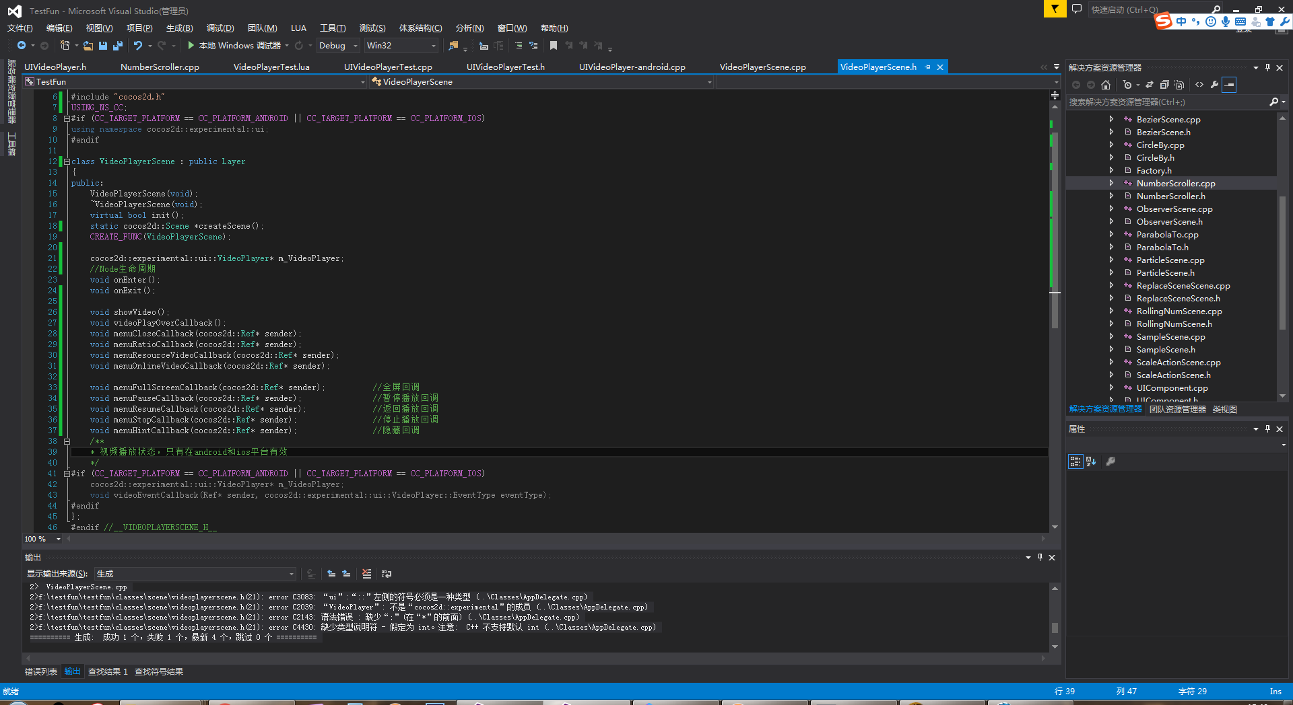1293x705 pixels.
Task: Start debugging with the green play icon
Action: (x=191, y=46)
